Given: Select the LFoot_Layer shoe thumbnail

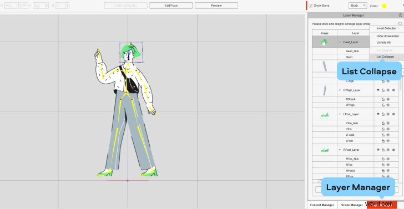Looking at the screenshot, I should point(325,114).
